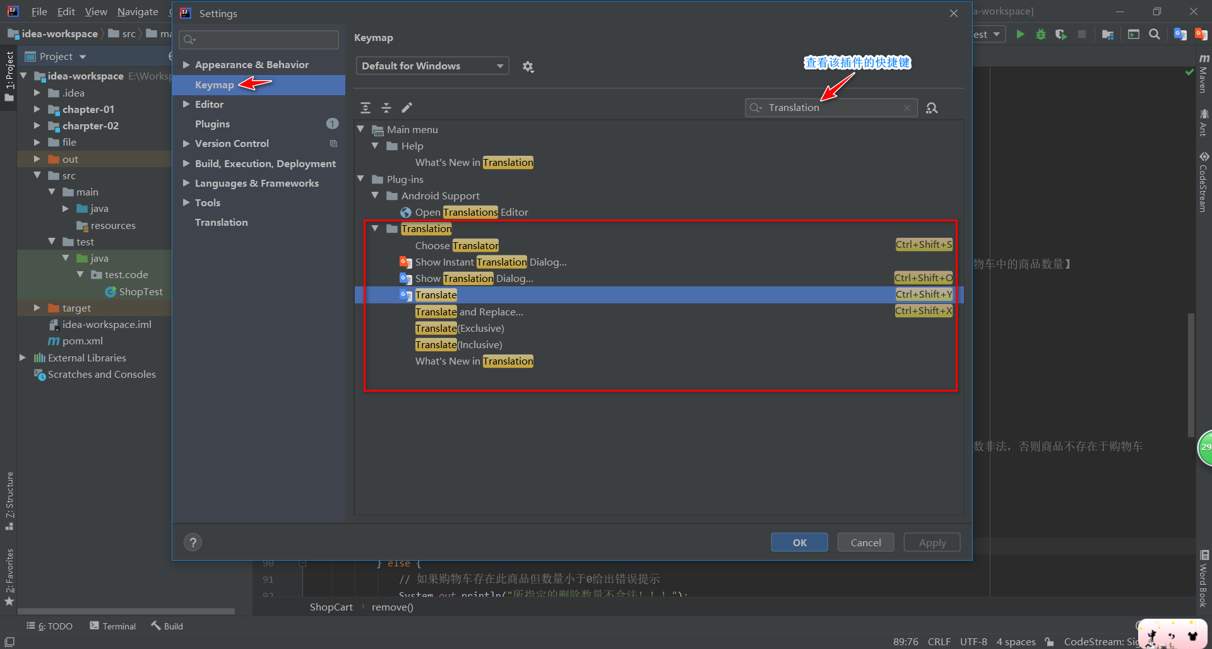The width and height of the screenshot is (1212, 649).
Task: Select pom.xml in project tree
Action: (76, 341)
